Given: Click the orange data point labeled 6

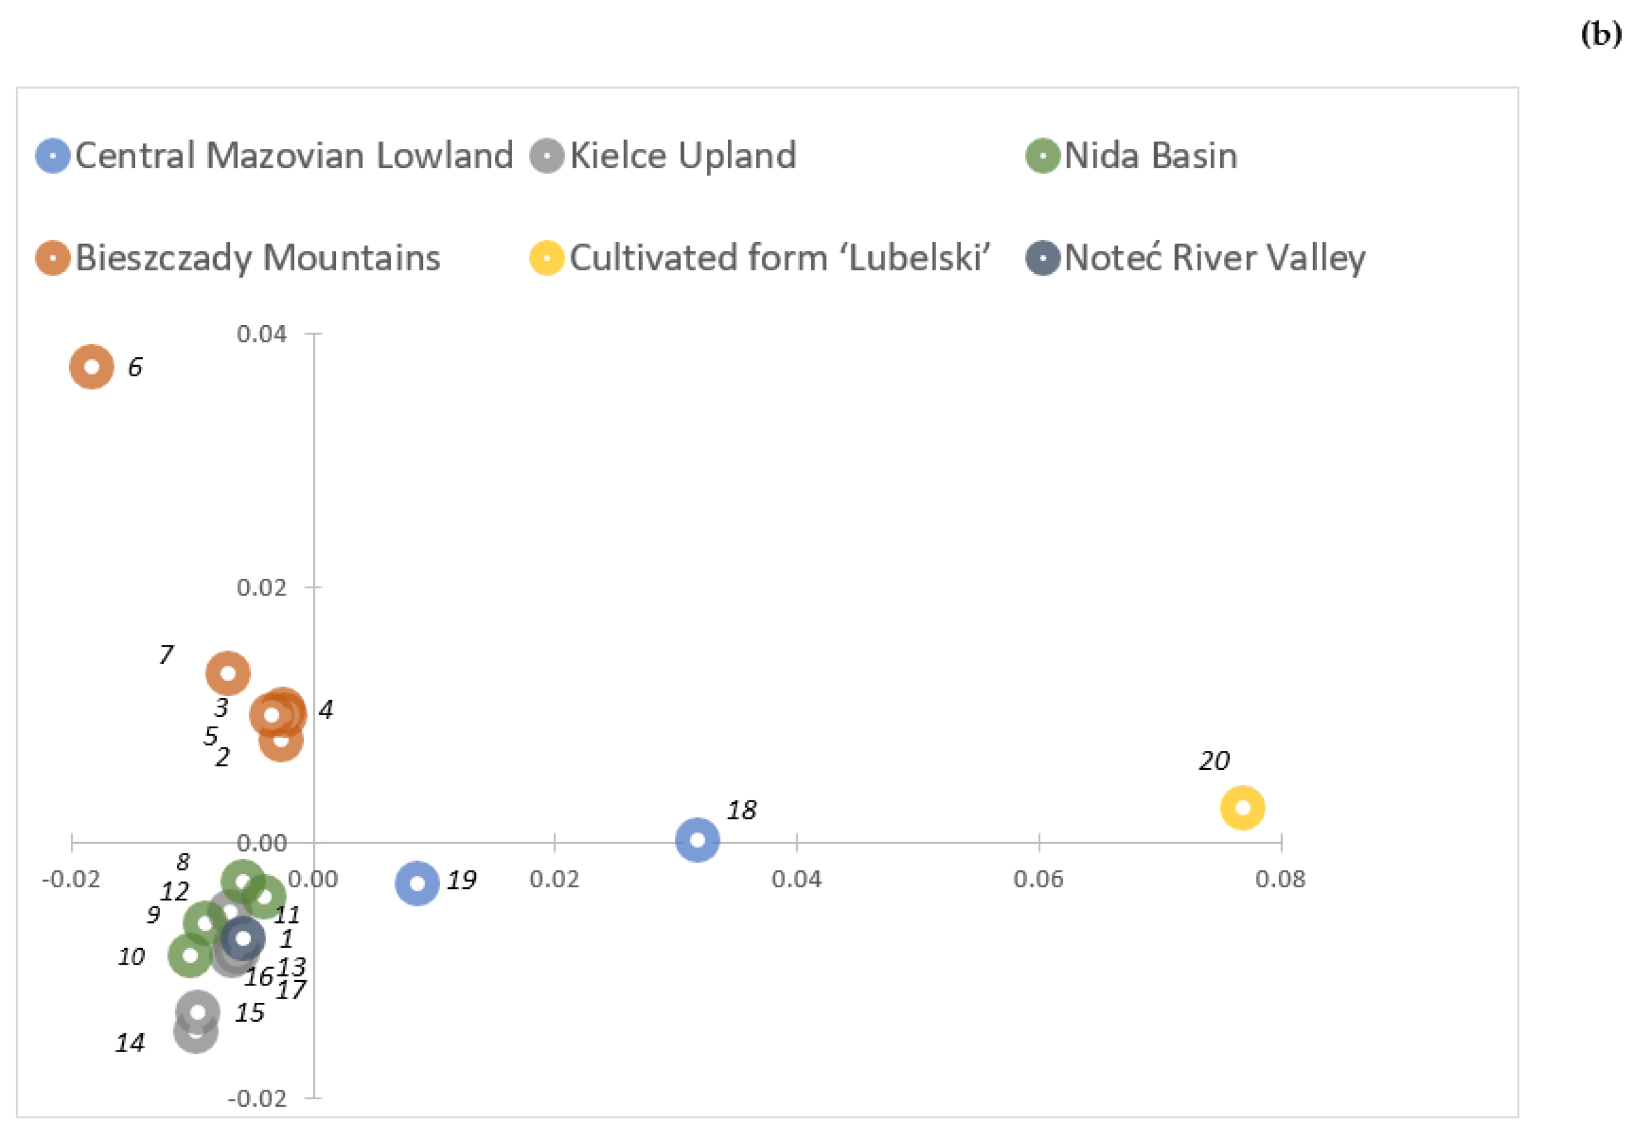Looking at the screenshot, I should tap(91, 367).
